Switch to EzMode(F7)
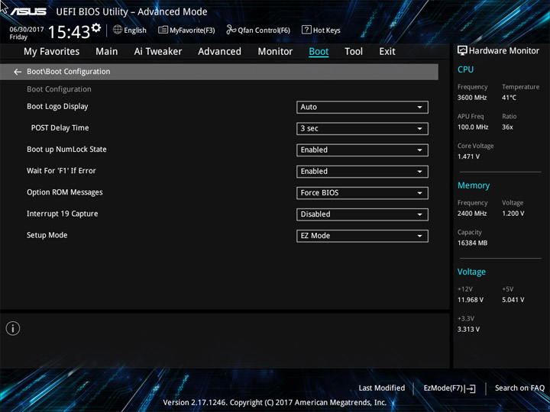 [450, 388]
